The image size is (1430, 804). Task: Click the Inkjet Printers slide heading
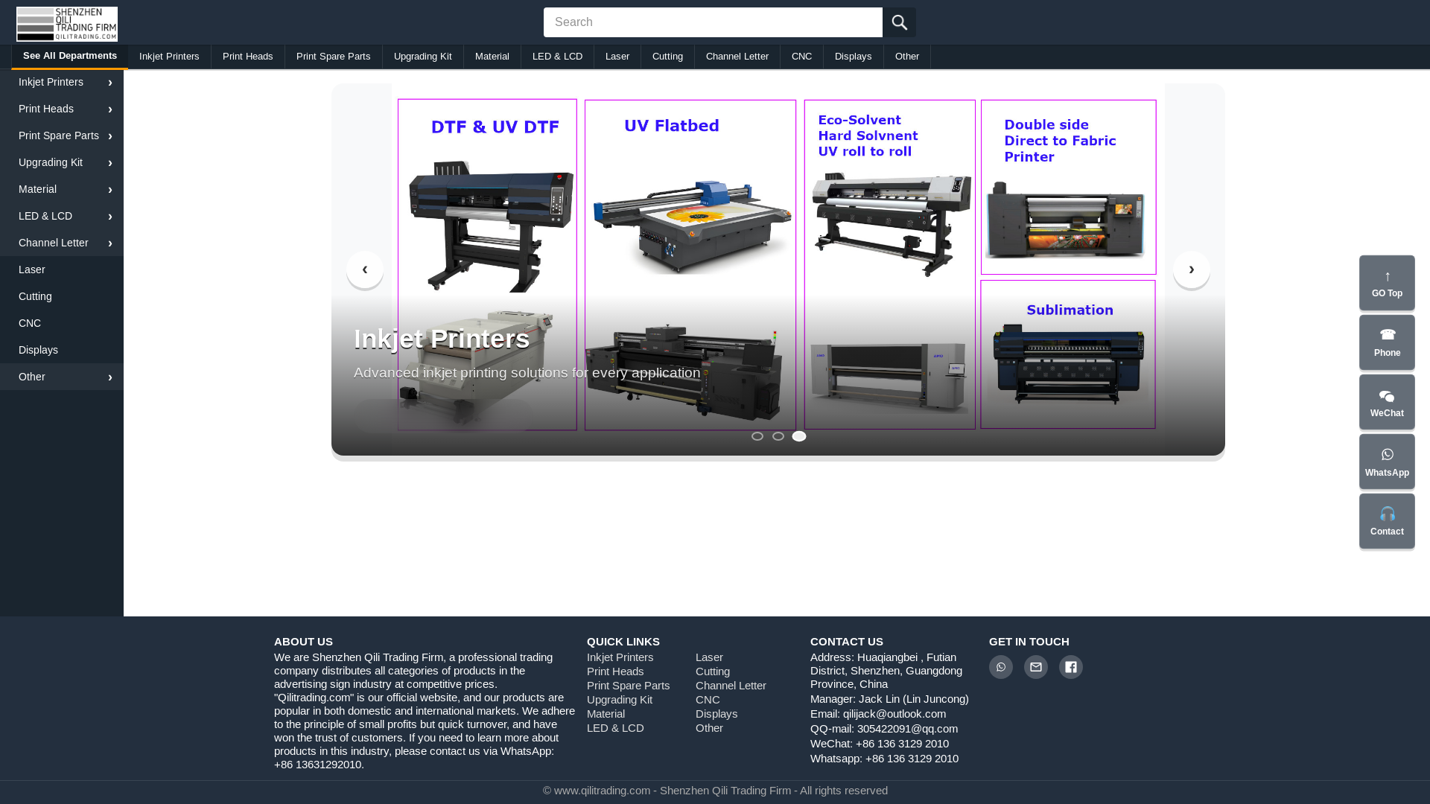(442, 339)
